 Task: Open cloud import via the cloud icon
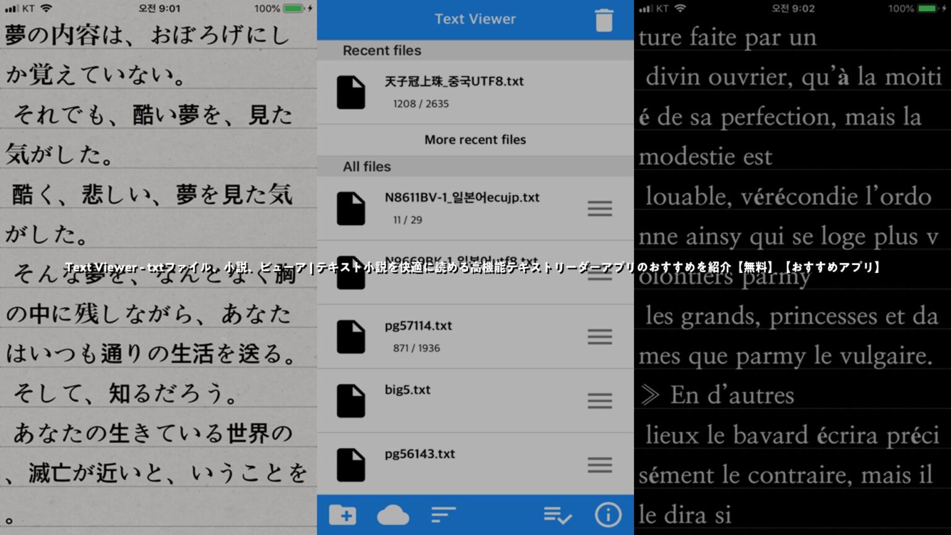tap(392, 515)
